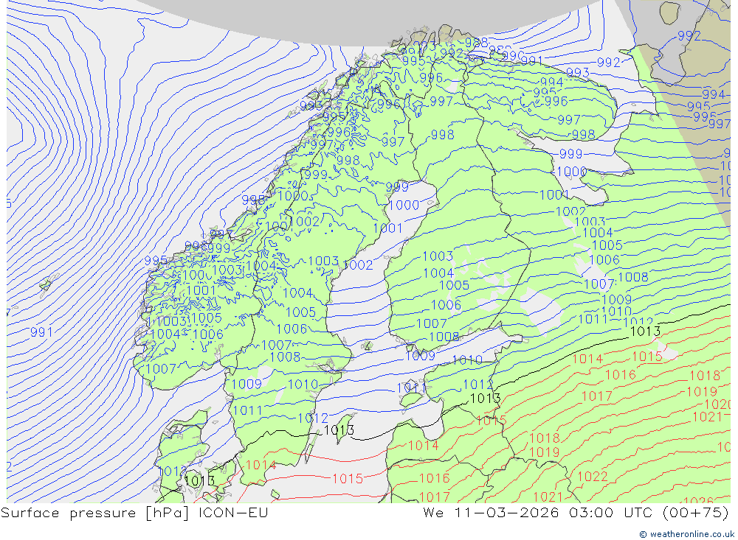Image resolution: width=738 pixels, height=540 pixels.
Task: Click the red 1021 label at right edge
Action: pos(707,416)
